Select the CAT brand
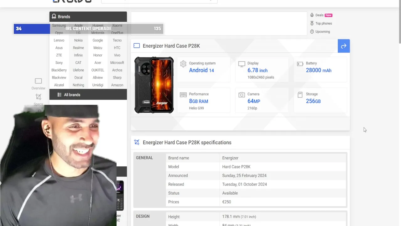401x226 pixels. coord(78,63)
